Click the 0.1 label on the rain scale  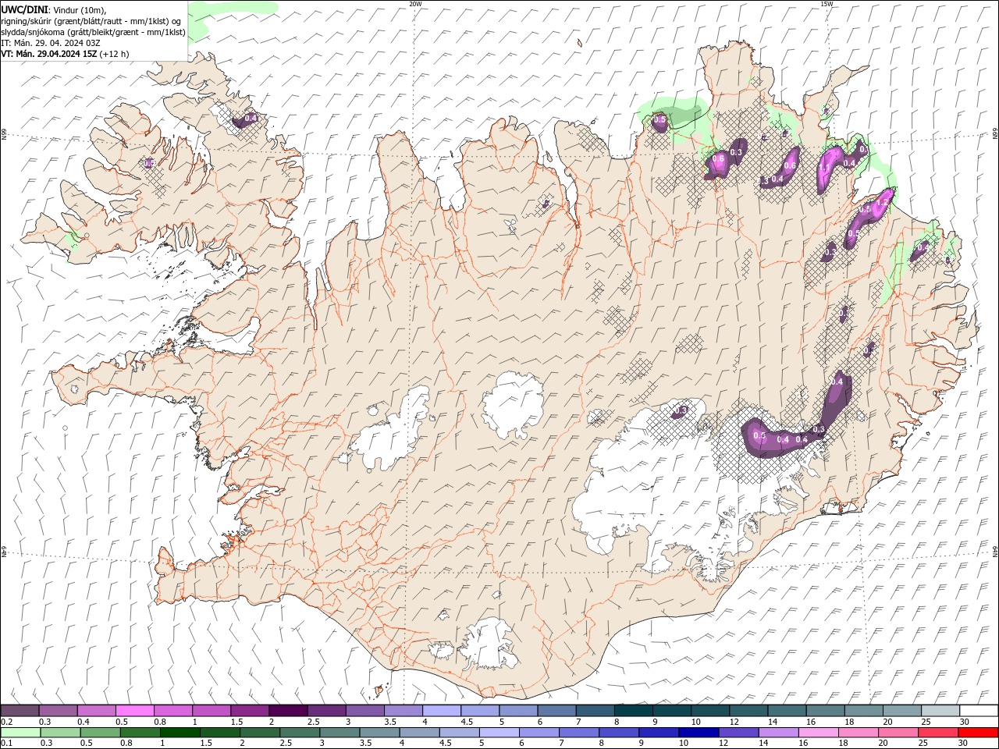coord(7,744)
